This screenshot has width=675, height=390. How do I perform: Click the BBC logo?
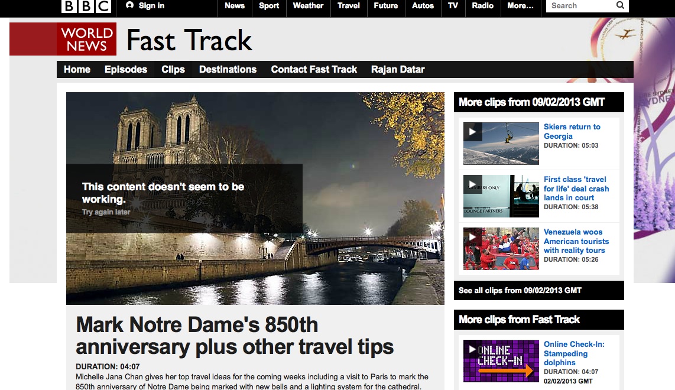[86, 6]
